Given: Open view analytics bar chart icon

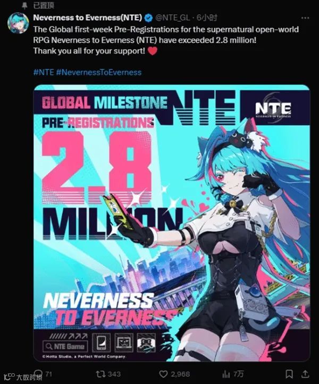Looking at the screenshot, I should click(x=226, y=374).
